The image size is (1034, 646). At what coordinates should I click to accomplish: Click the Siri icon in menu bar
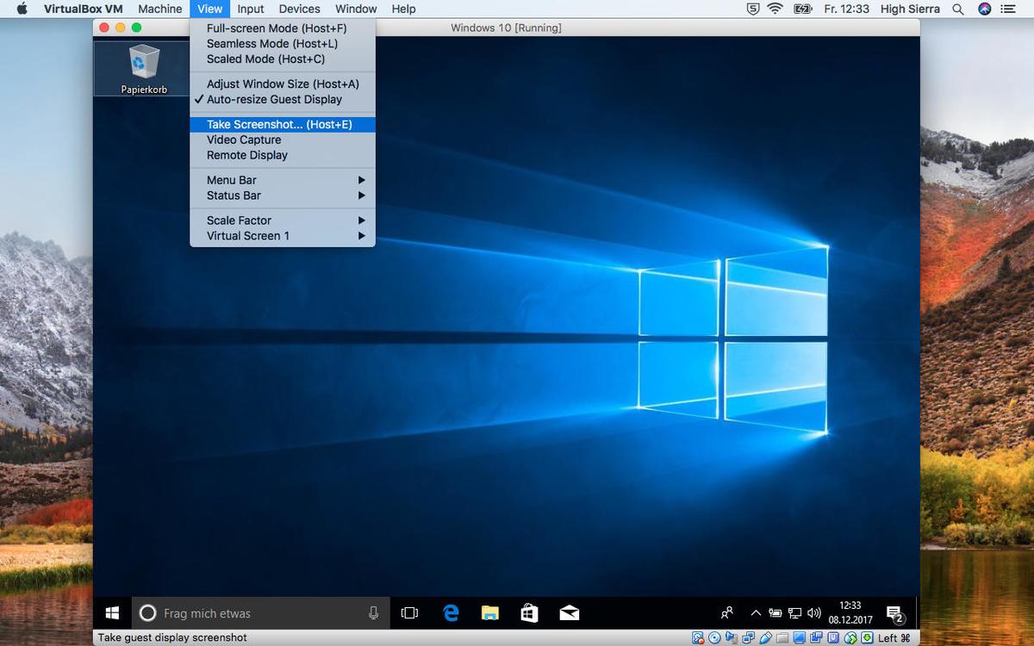point(984,9)
